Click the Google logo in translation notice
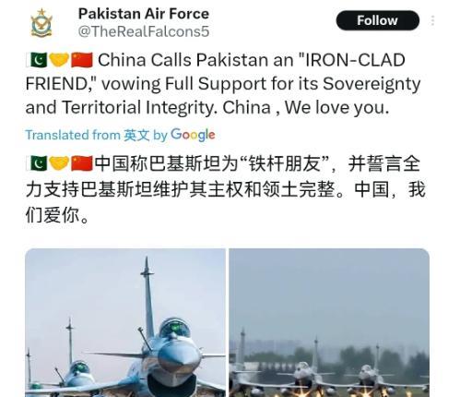 (x=193, y=135)
